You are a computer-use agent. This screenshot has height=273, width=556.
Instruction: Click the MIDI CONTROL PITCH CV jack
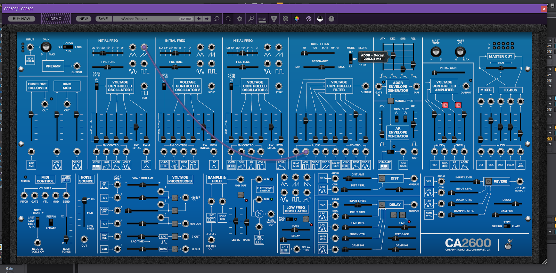click(x=24, y=195)
